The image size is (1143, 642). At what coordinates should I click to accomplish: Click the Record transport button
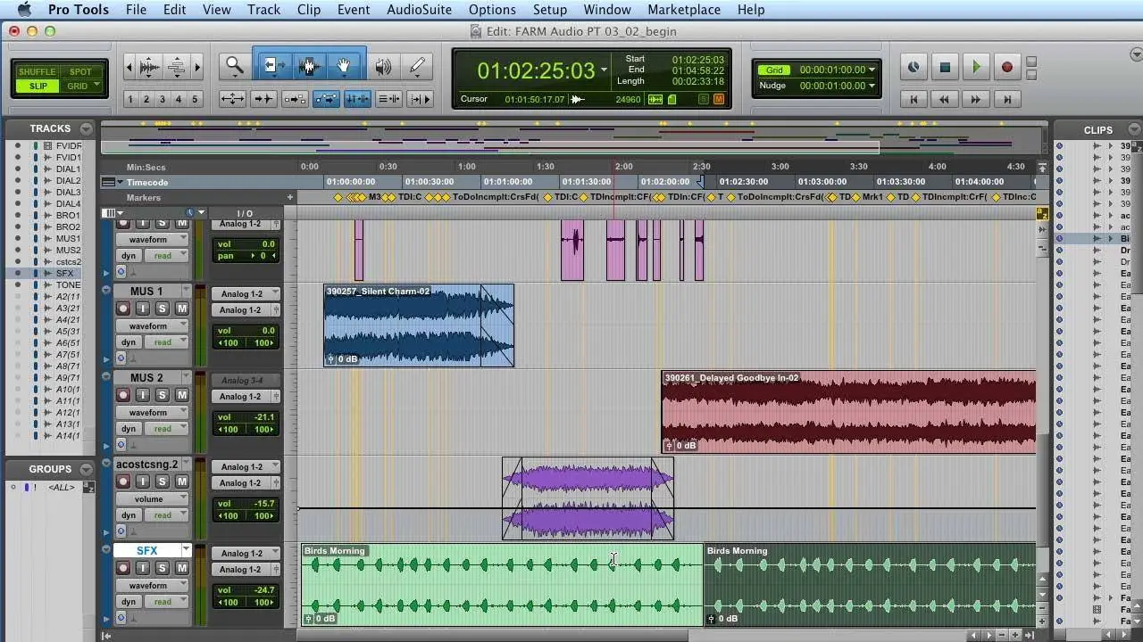(x=1006, y=67)
